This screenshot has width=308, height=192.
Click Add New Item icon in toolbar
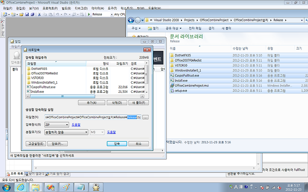coord(13,15)
